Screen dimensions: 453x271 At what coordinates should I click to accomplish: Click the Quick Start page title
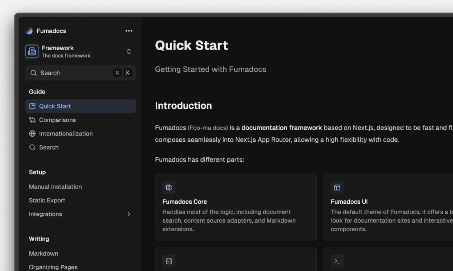point(192,46)
